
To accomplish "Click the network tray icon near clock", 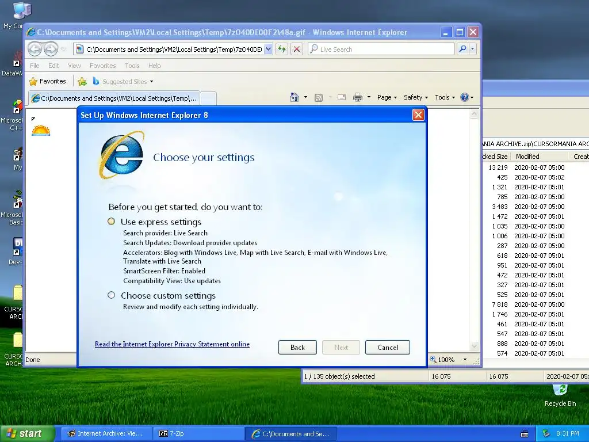I will pyautogui.click(x=546, y=433).
